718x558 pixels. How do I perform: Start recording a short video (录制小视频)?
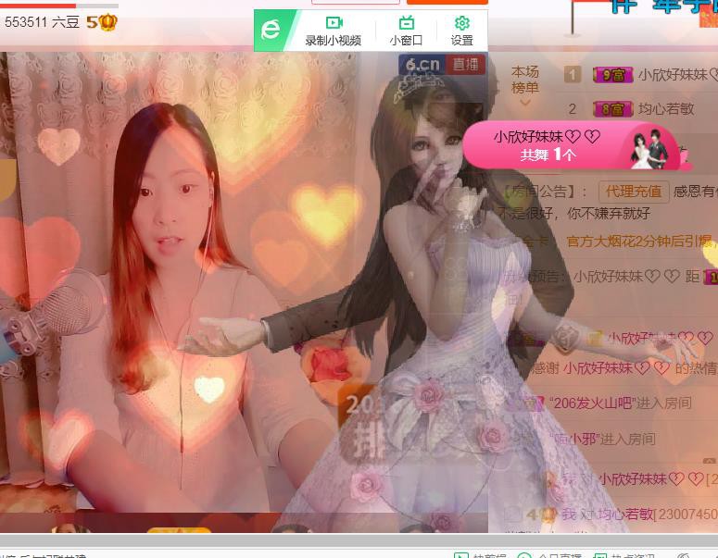[x=334, y=31]
